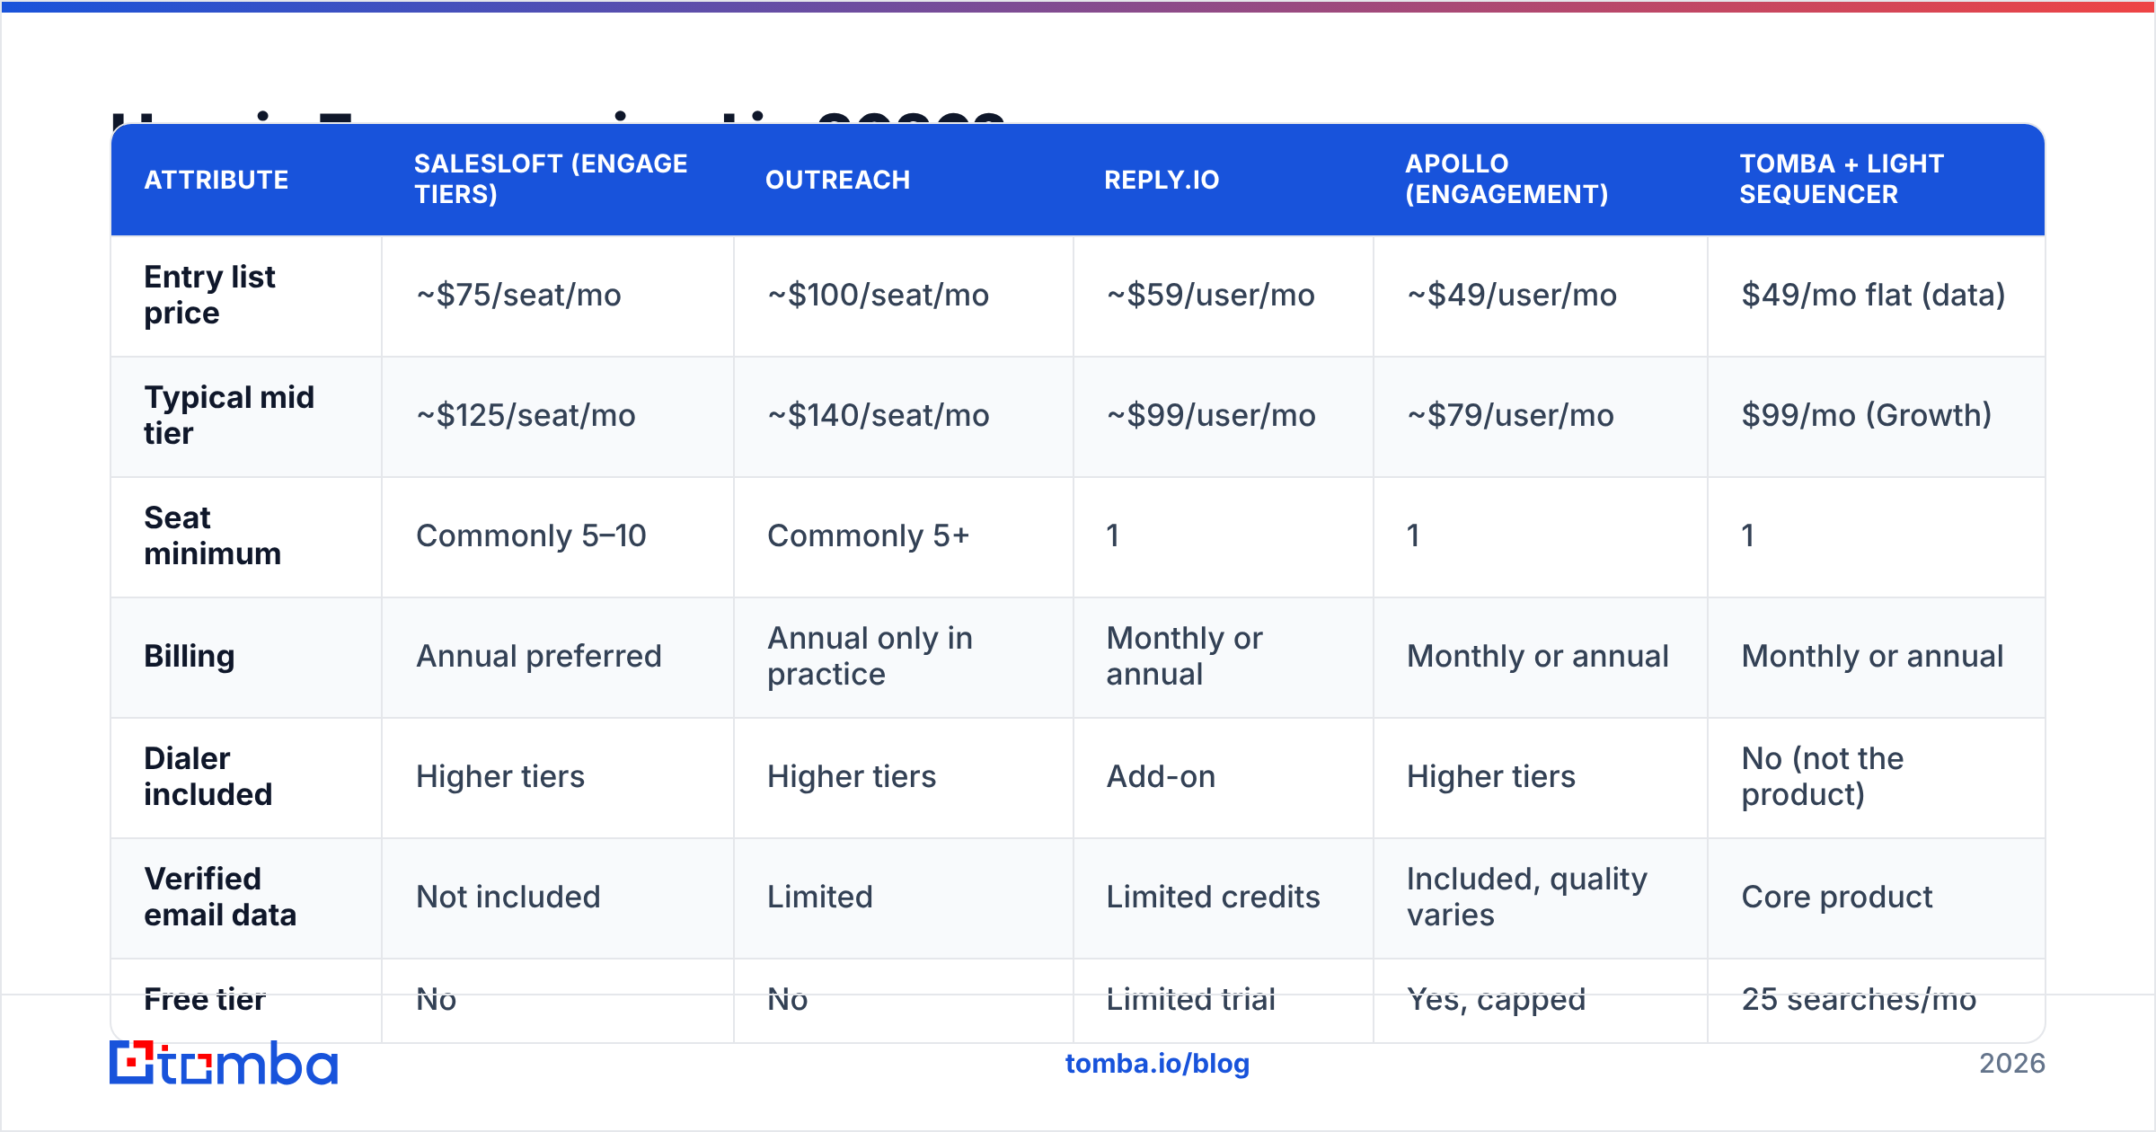Click 'Annual only in practice' cell

coord(870,656)
